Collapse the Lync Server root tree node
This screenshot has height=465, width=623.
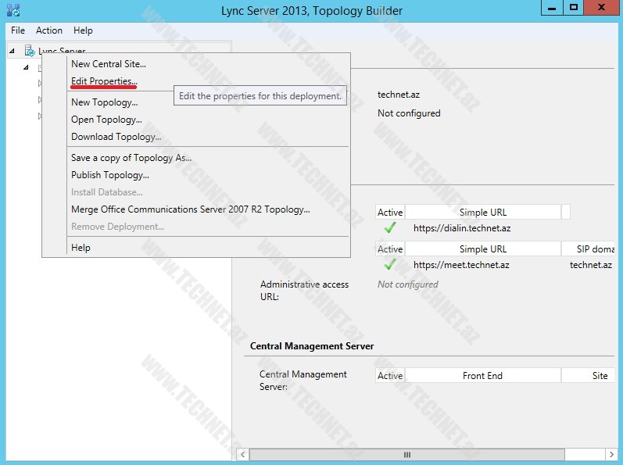(x=12, y=51)
